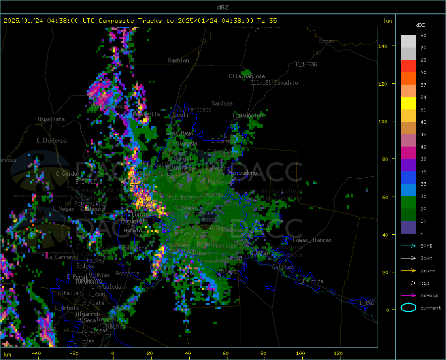The image size is (446, 360).
Task: Click the 'Tz 35' text in the header
Action: pyautogui.click(x=267, y=21)
